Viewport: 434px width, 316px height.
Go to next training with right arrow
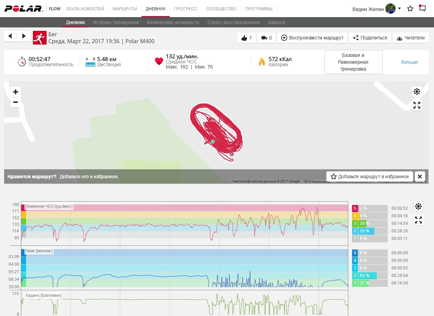tap(24, 36)
